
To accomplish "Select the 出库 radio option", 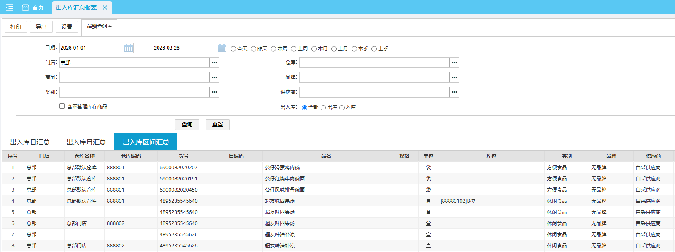I will coord(323,108).
